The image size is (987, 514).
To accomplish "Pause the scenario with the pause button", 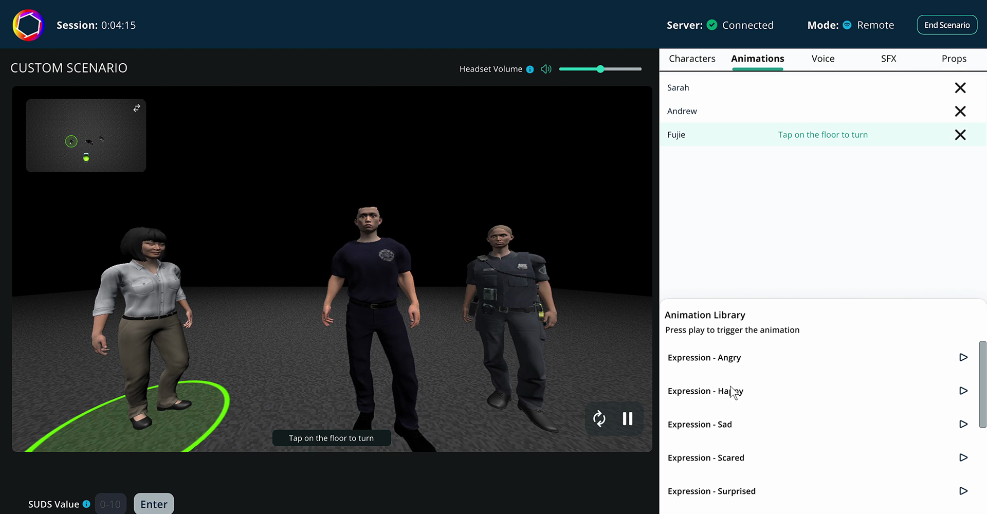I will click(x=628, y=418).
